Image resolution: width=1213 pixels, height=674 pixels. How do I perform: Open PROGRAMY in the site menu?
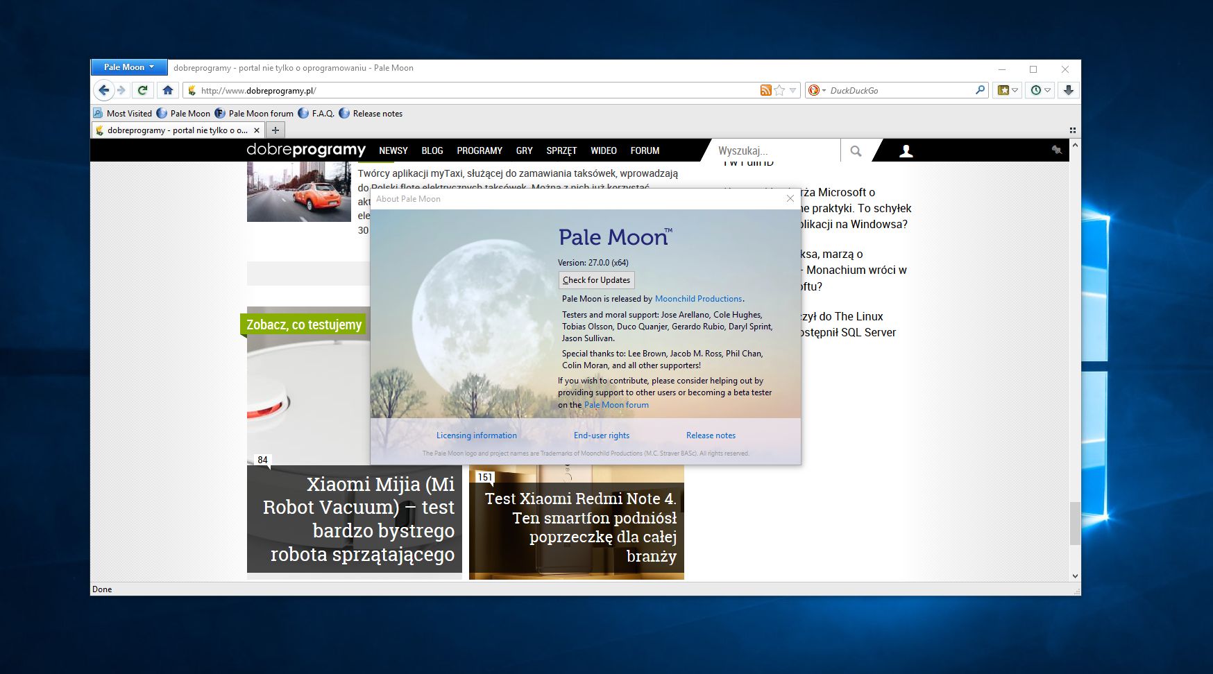click(480, 150)
